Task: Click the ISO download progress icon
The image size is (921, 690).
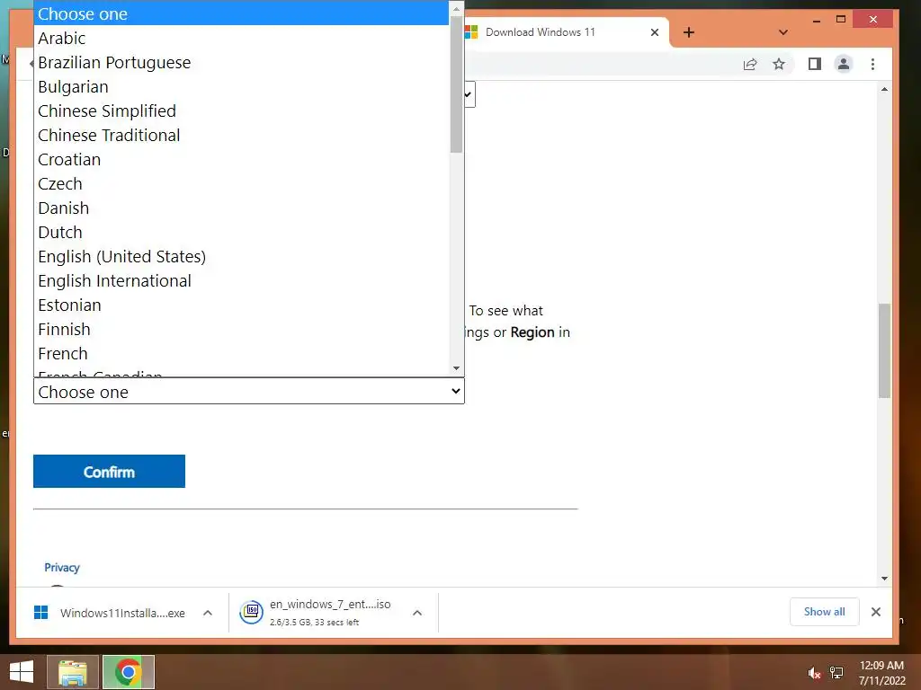Action: (x=252, y=612)
